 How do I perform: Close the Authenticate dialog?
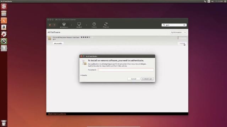click(81, 56)
